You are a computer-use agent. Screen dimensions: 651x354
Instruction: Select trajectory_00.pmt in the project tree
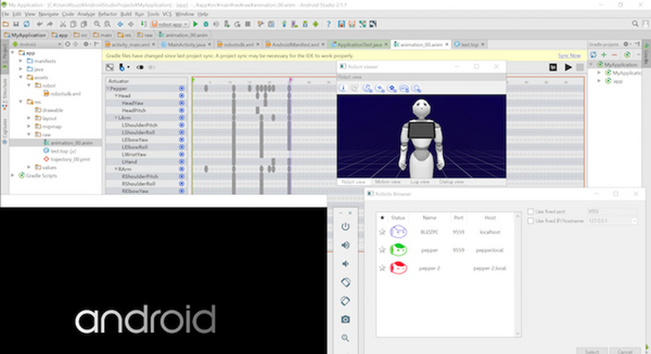tap(69, 159)
